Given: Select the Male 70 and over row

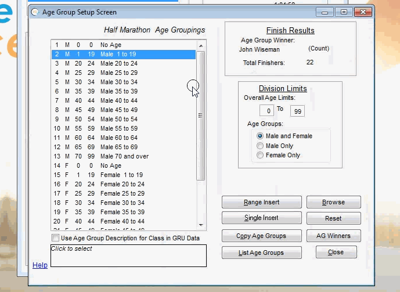Looking at the screenshot, I should tap(124, 156).
